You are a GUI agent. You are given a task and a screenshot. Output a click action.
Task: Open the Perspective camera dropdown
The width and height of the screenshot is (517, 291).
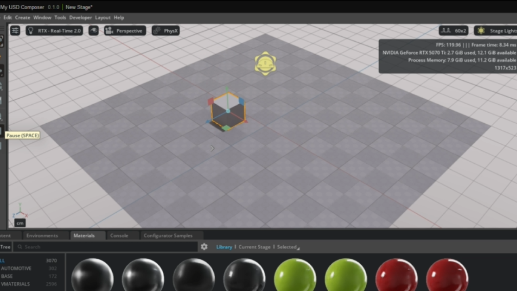coord(125,31)
